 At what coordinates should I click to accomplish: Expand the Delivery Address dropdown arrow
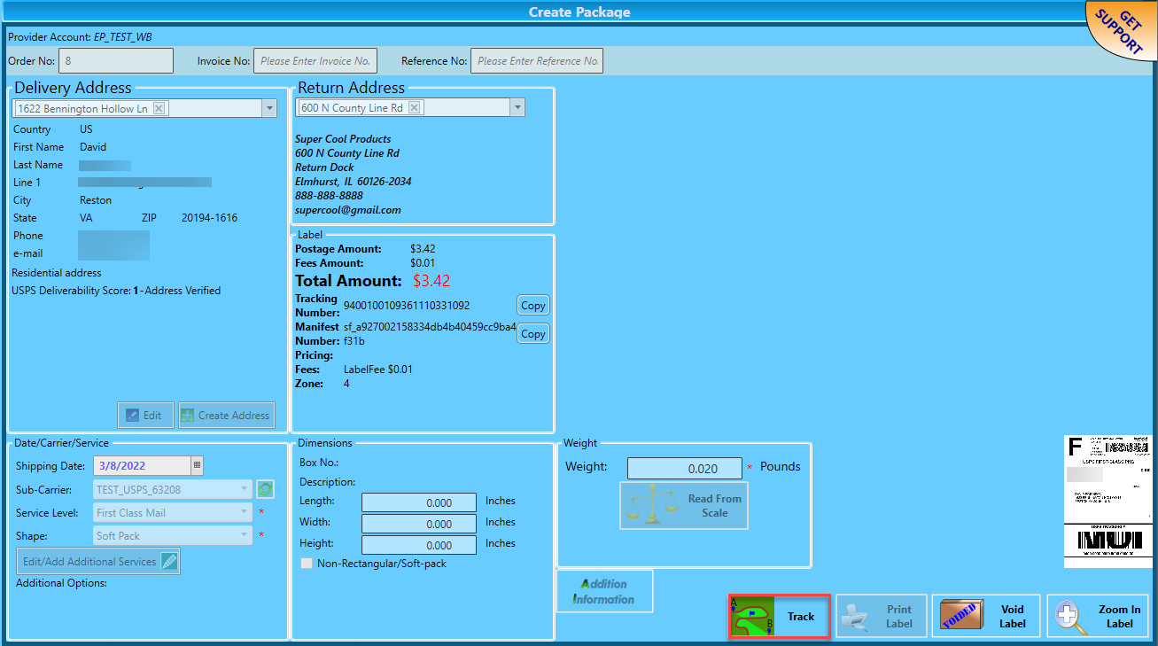click(x=269, y=108)
